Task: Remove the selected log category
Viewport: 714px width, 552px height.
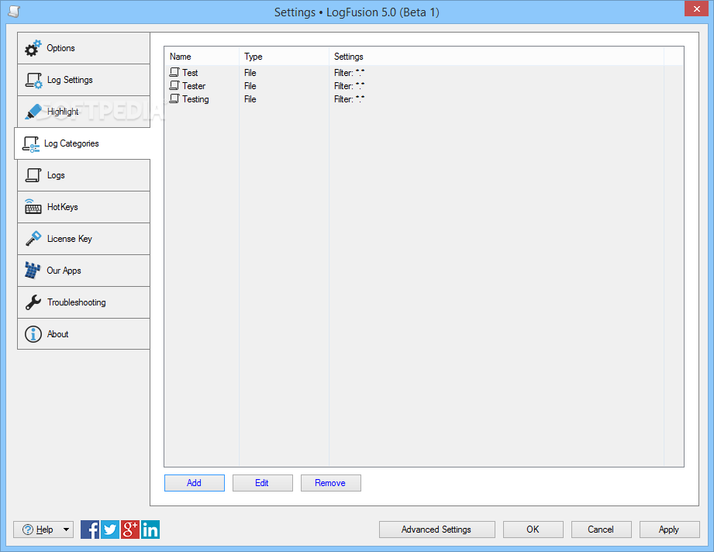Action: 331,483
